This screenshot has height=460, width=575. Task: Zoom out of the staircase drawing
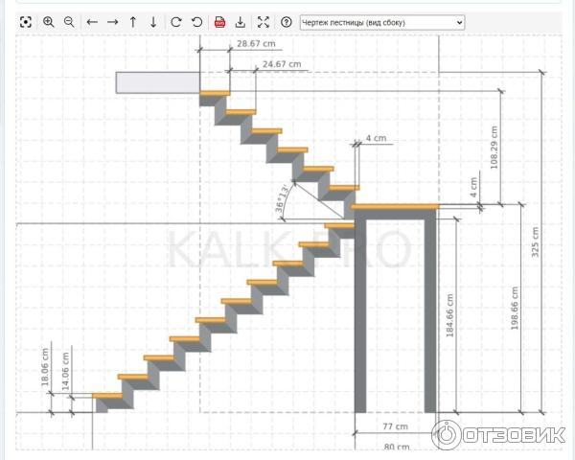pyautogui.click(x=69, y=22)
